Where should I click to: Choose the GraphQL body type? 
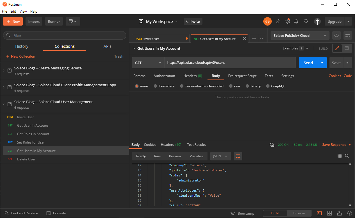[268, 86]
